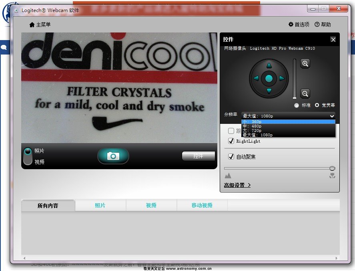
Task: Click the macro flower focus icon
Action: [x=332, y=176]
